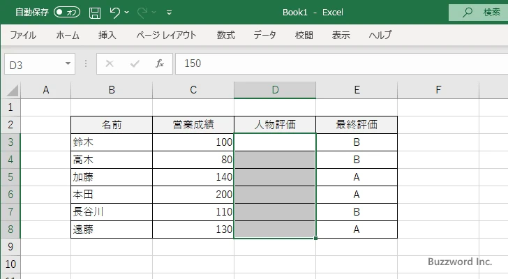Click the 営業成績 header cell
The image size is (508, 279).
[193, 125]
